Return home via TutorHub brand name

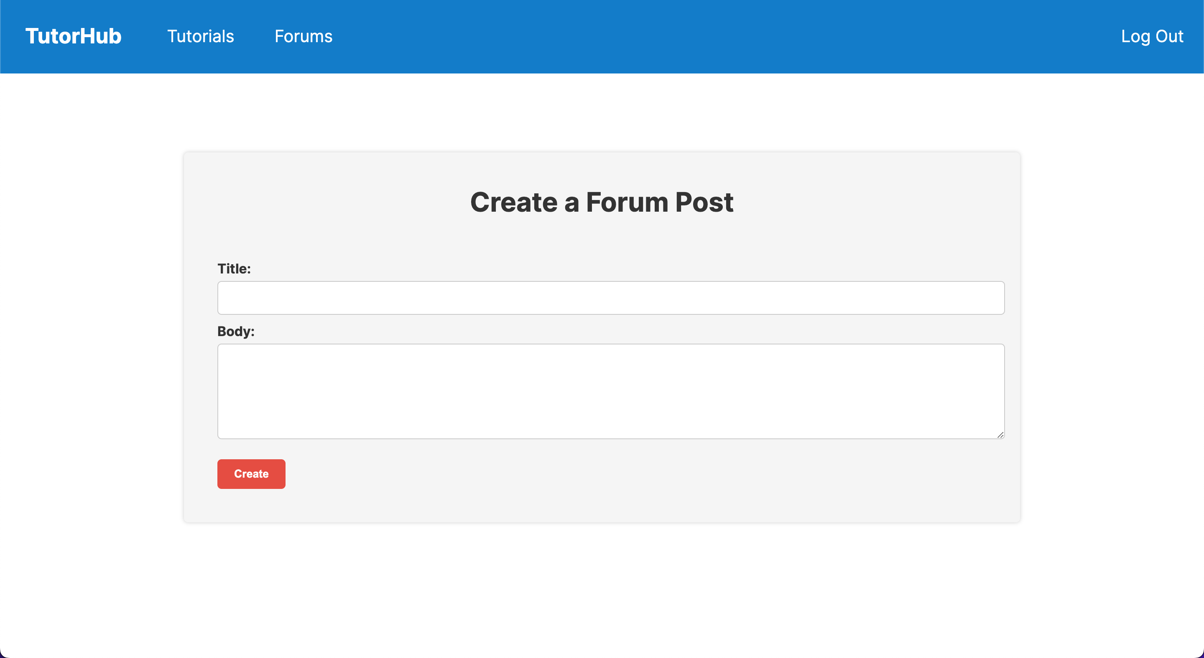pyautogui.click(x=73, y=36)
